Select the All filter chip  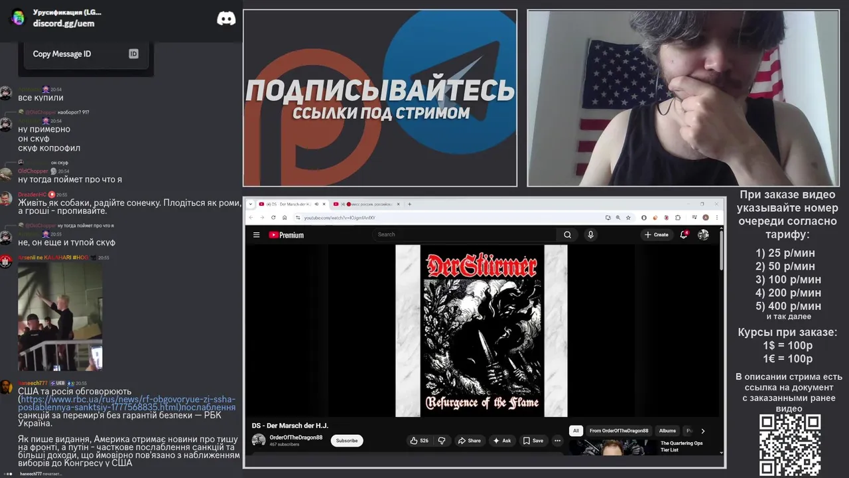pos(576,431)
